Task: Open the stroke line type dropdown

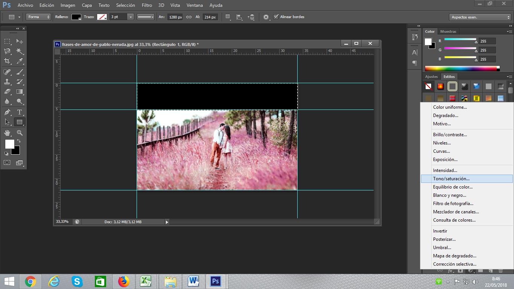Action: pyautogui.click(x=146, y=17)
